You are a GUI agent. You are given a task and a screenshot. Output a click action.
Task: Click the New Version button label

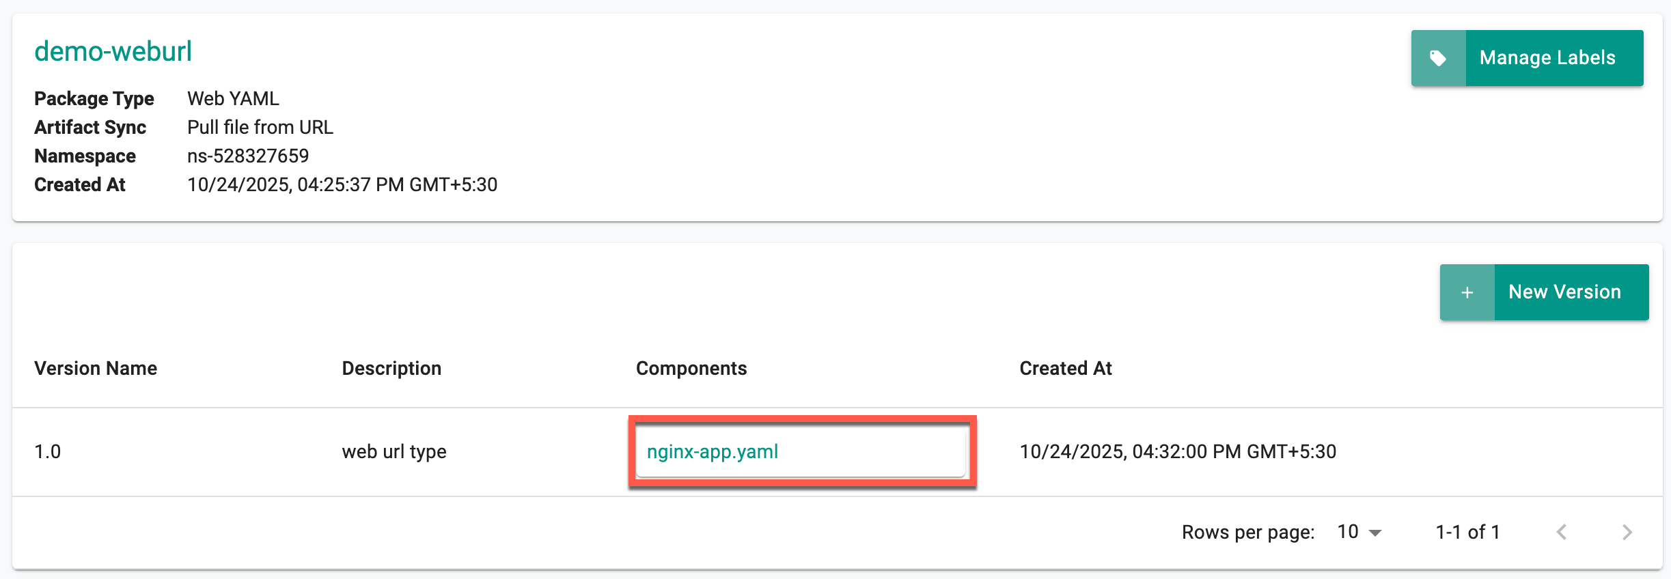(1564, 292)
